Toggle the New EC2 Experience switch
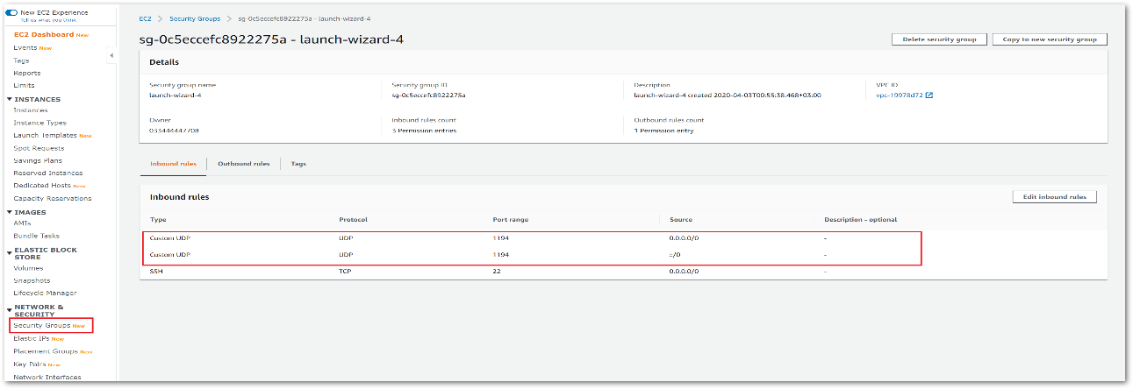The width and height of the screenshot is (1133, 389). (11, 12)
